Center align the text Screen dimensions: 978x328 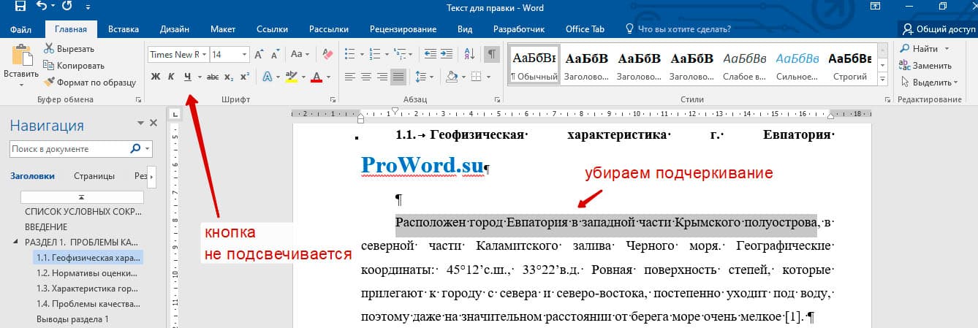coord(365,77)
